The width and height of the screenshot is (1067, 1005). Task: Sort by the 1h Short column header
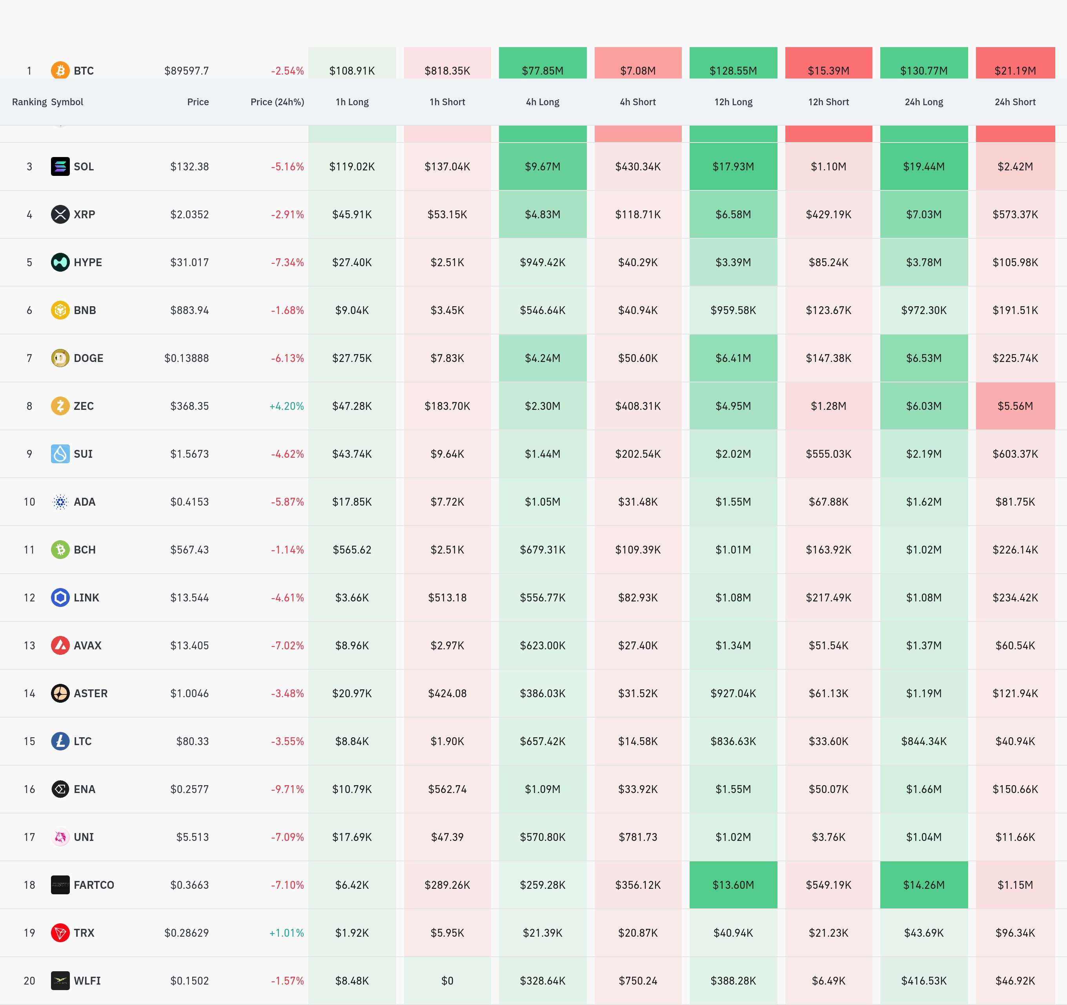pyautogui.click(x=447, y=102)
